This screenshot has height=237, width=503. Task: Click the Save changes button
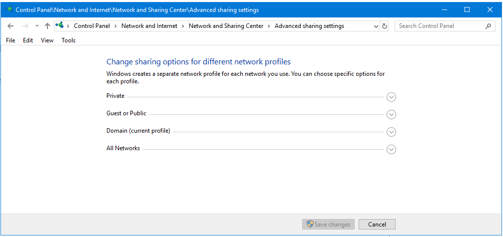[329, 224]
